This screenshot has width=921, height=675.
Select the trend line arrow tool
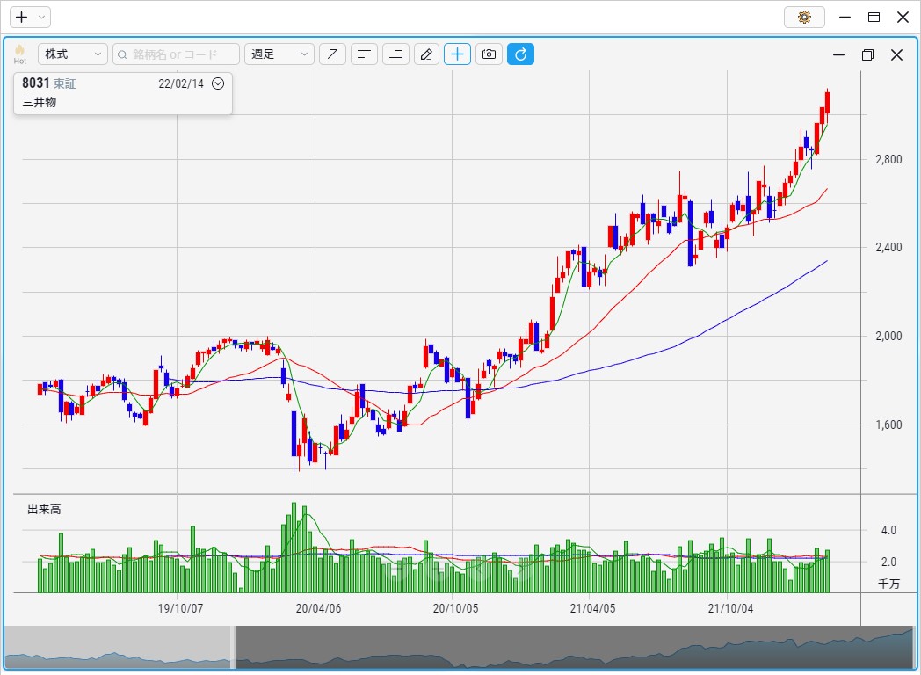tap(332, 54)
